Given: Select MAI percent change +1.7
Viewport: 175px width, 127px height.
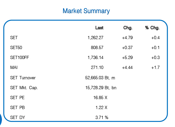Looking at the screenshot, I should coord(155,67).
